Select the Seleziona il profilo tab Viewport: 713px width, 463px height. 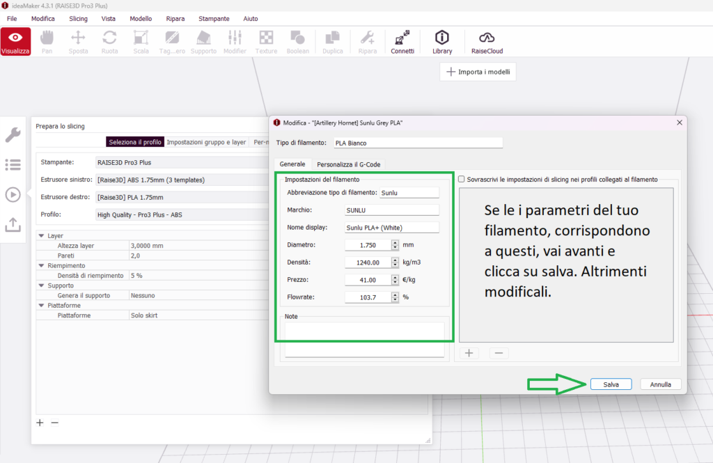tap(135, 142)
